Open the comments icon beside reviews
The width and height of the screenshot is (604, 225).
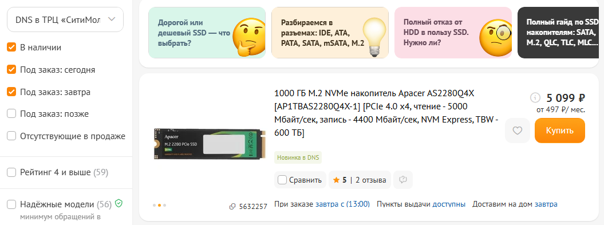pos(403,180)
